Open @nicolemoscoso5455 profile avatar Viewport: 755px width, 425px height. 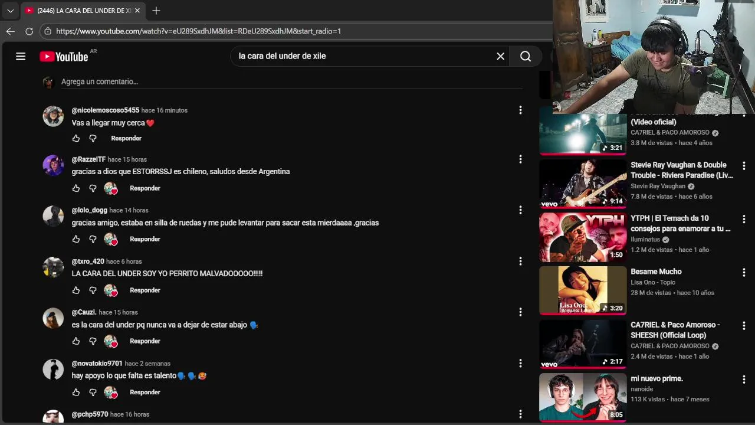pyautogui.click(x=53, y=116)
